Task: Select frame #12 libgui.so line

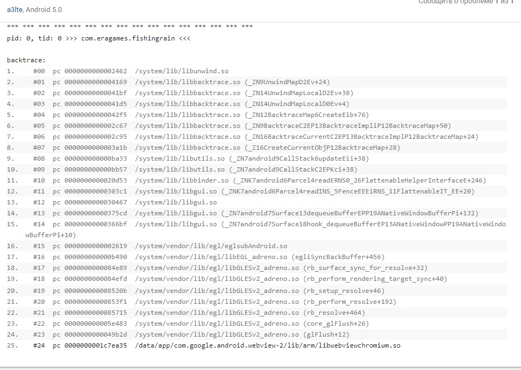Action: tap(257, 202)
